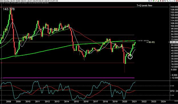Click the 84.000 price axis value
The width and height of the screenshot is (178, 104).
point(174,34)
